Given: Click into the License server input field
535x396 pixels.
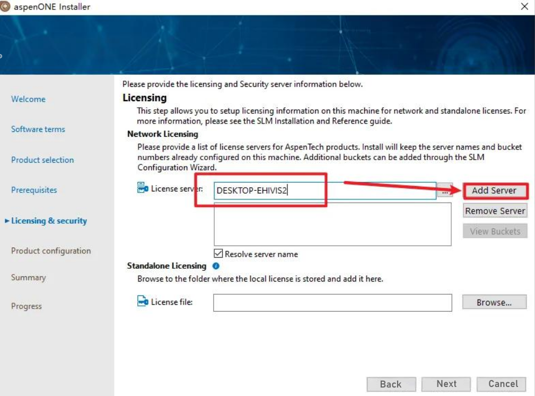Looking at the screenshot, I should [x=325, y=190].
